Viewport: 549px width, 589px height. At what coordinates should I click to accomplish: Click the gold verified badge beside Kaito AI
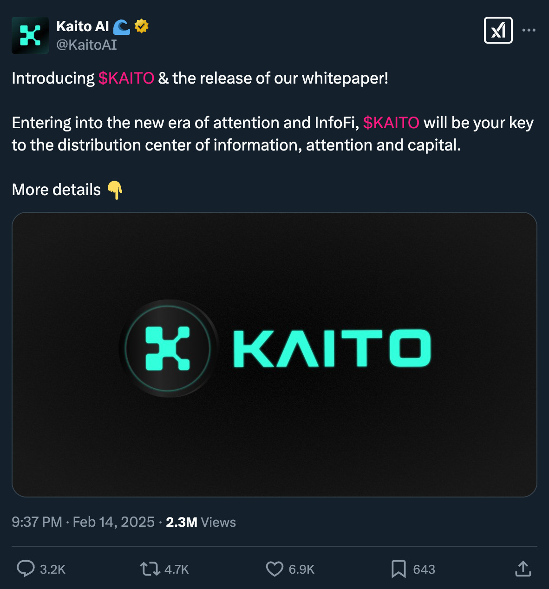point(141,26)
